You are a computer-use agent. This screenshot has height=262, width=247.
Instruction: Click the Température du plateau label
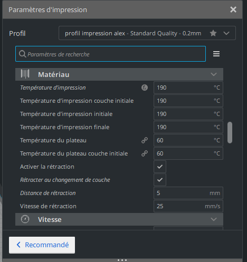pyautogui.click(x=53, y=140)
